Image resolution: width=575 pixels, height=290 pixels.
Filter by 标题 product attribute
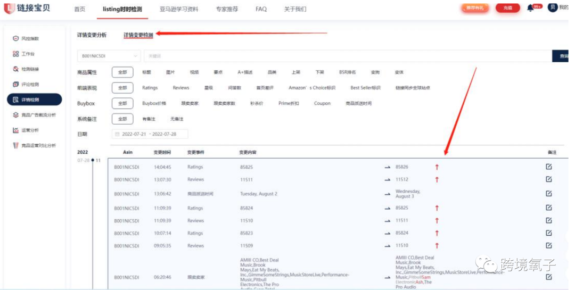(x=147, y=72)
